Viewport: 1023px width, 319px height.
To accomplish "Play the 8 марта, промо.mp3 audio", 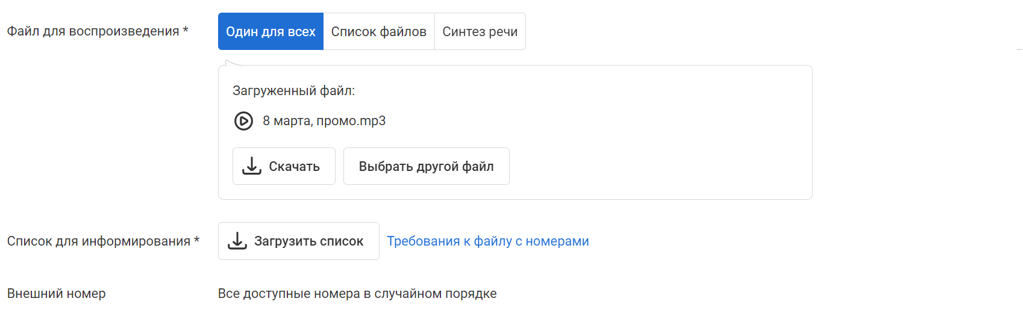I will pos(243,121).
